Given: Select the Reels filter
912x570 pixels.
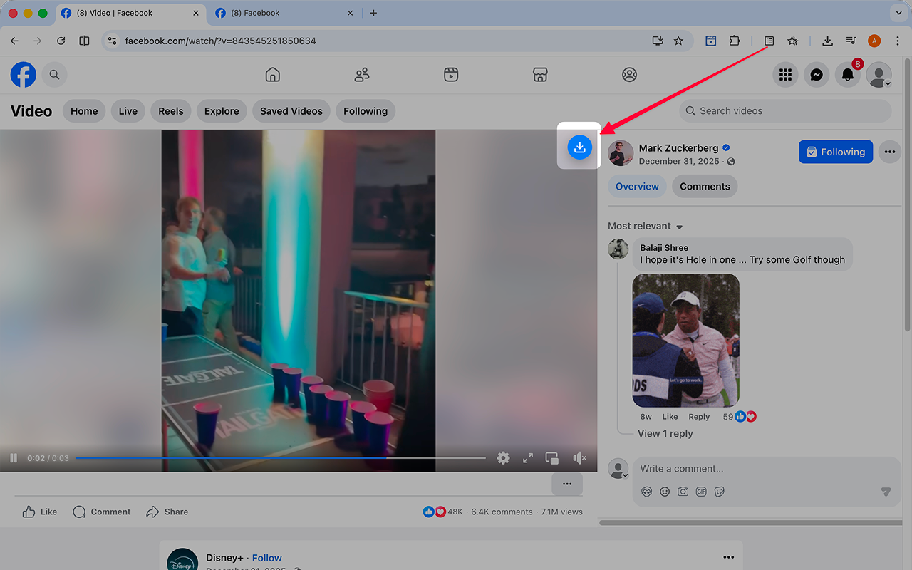Looking at the screenshot, I should (x=171, y=111).
